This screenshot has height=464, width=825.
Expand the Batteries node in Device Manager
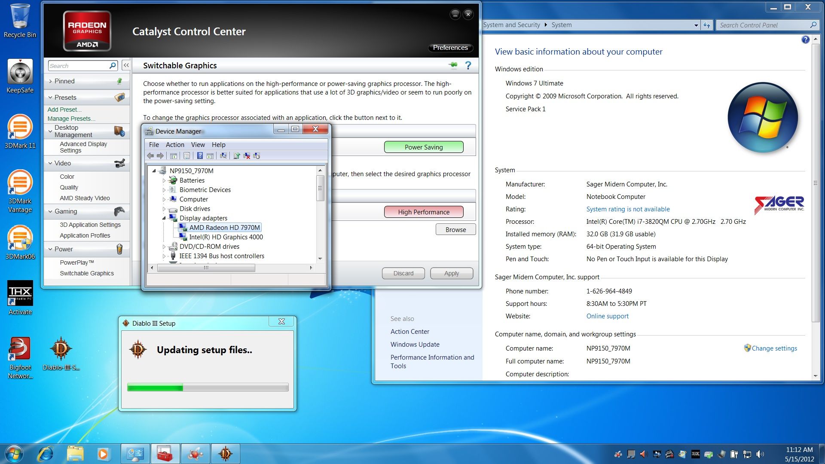(x=164, y=180)
